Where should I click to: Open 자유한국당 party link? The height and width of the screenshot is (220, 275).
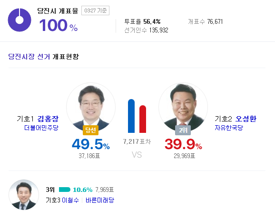click(229, 128)
